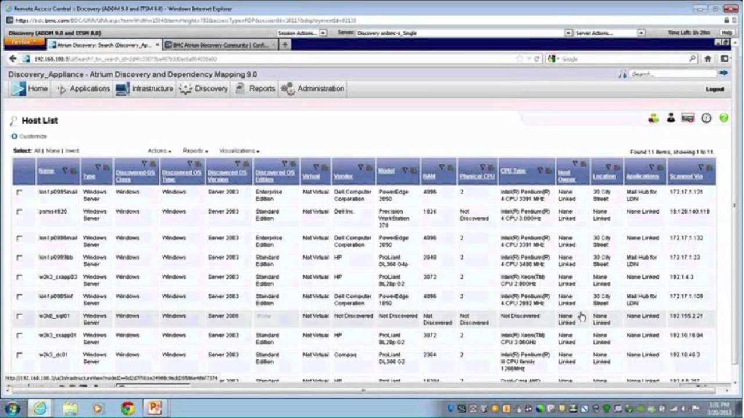Open the Session Actions dropdown
This screenshot has width=744, height=418.
click(x=302, y=33)
